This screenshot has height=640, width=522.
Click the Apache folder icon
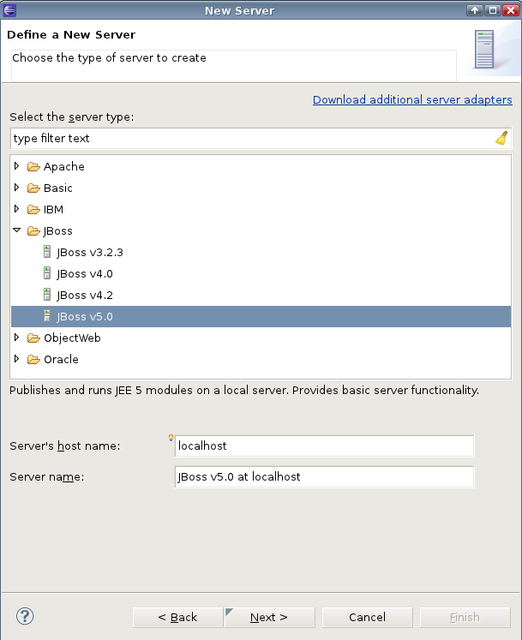click(33, 166)
